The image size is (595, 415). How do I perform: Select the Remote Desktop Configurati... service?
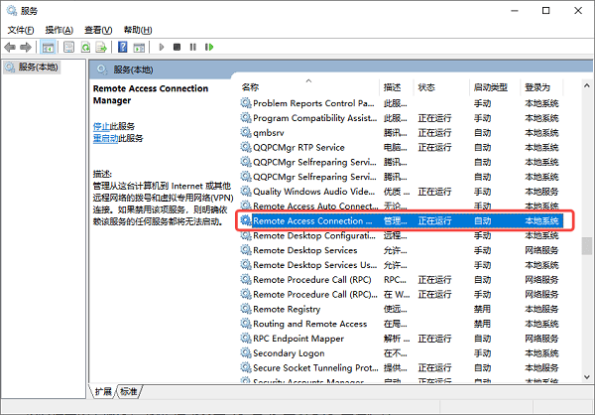(x=402, y=235)
